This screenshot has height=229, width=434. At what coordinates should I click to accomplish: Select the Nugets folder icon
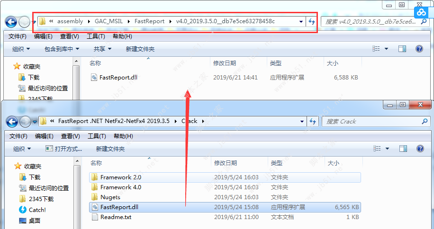click(95, 197)
